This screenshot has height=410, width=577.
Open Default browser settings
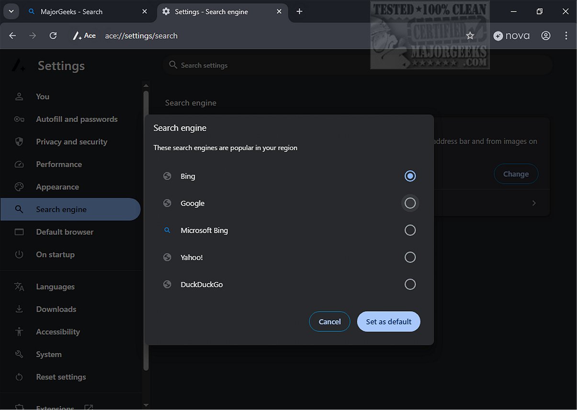pyautogui.click(x=70, y=232)
